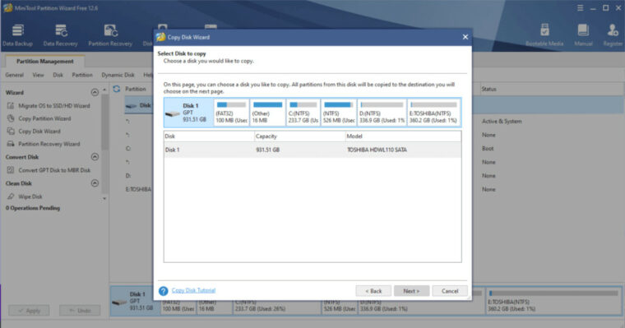Screen dimensions: 625x328
Task: Open the Manual icon
Action: click(583, 35)
